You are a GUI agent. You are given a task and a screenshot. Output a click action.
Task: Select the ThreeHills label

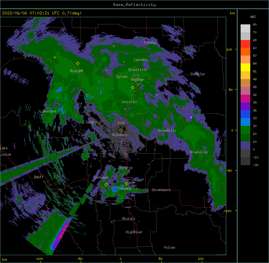point(167,131)
